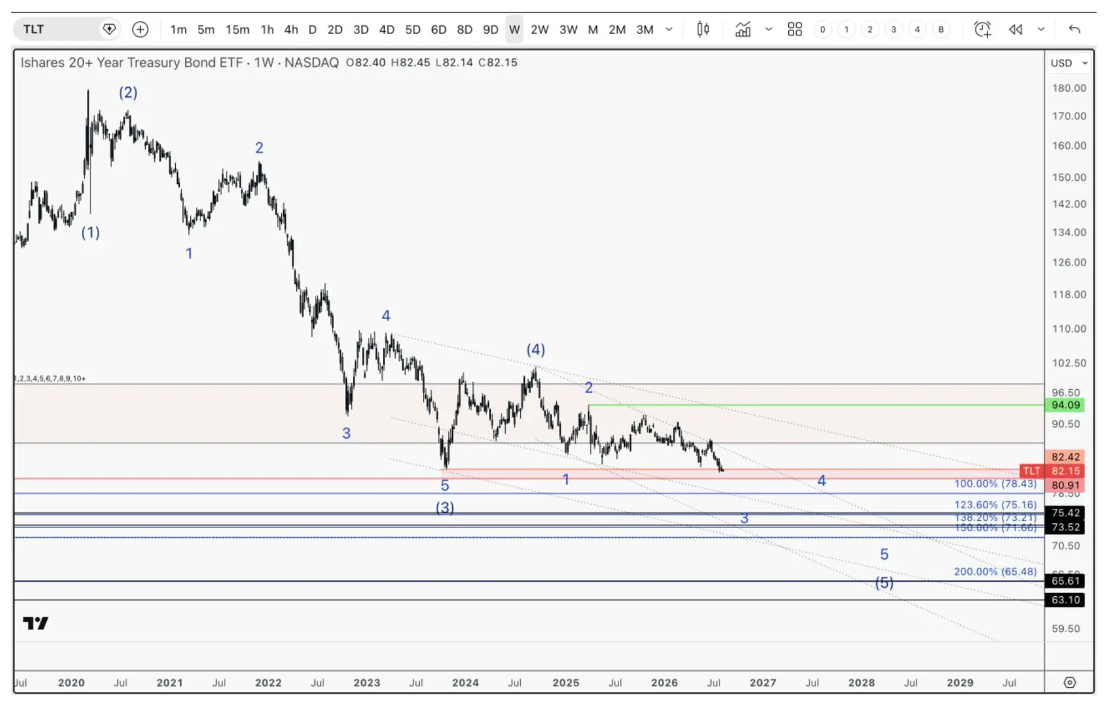Pick the 6D timeframe
This screenshot has height=703, width=1106.
(439, 29)
